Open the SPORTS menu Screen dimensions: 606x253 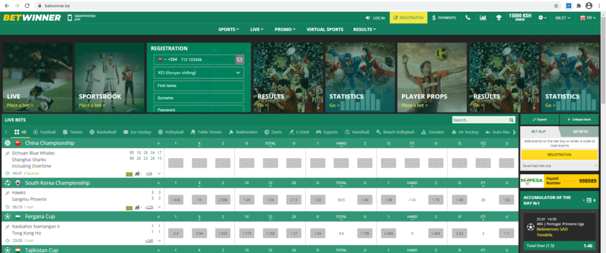(x=228, y=30)
